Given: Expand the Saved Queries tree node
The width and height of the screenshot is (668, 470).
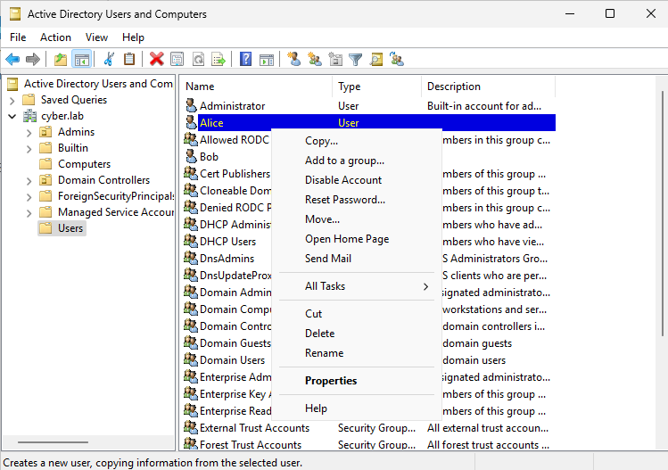Looking at the screenshot, I should (12, 100).
